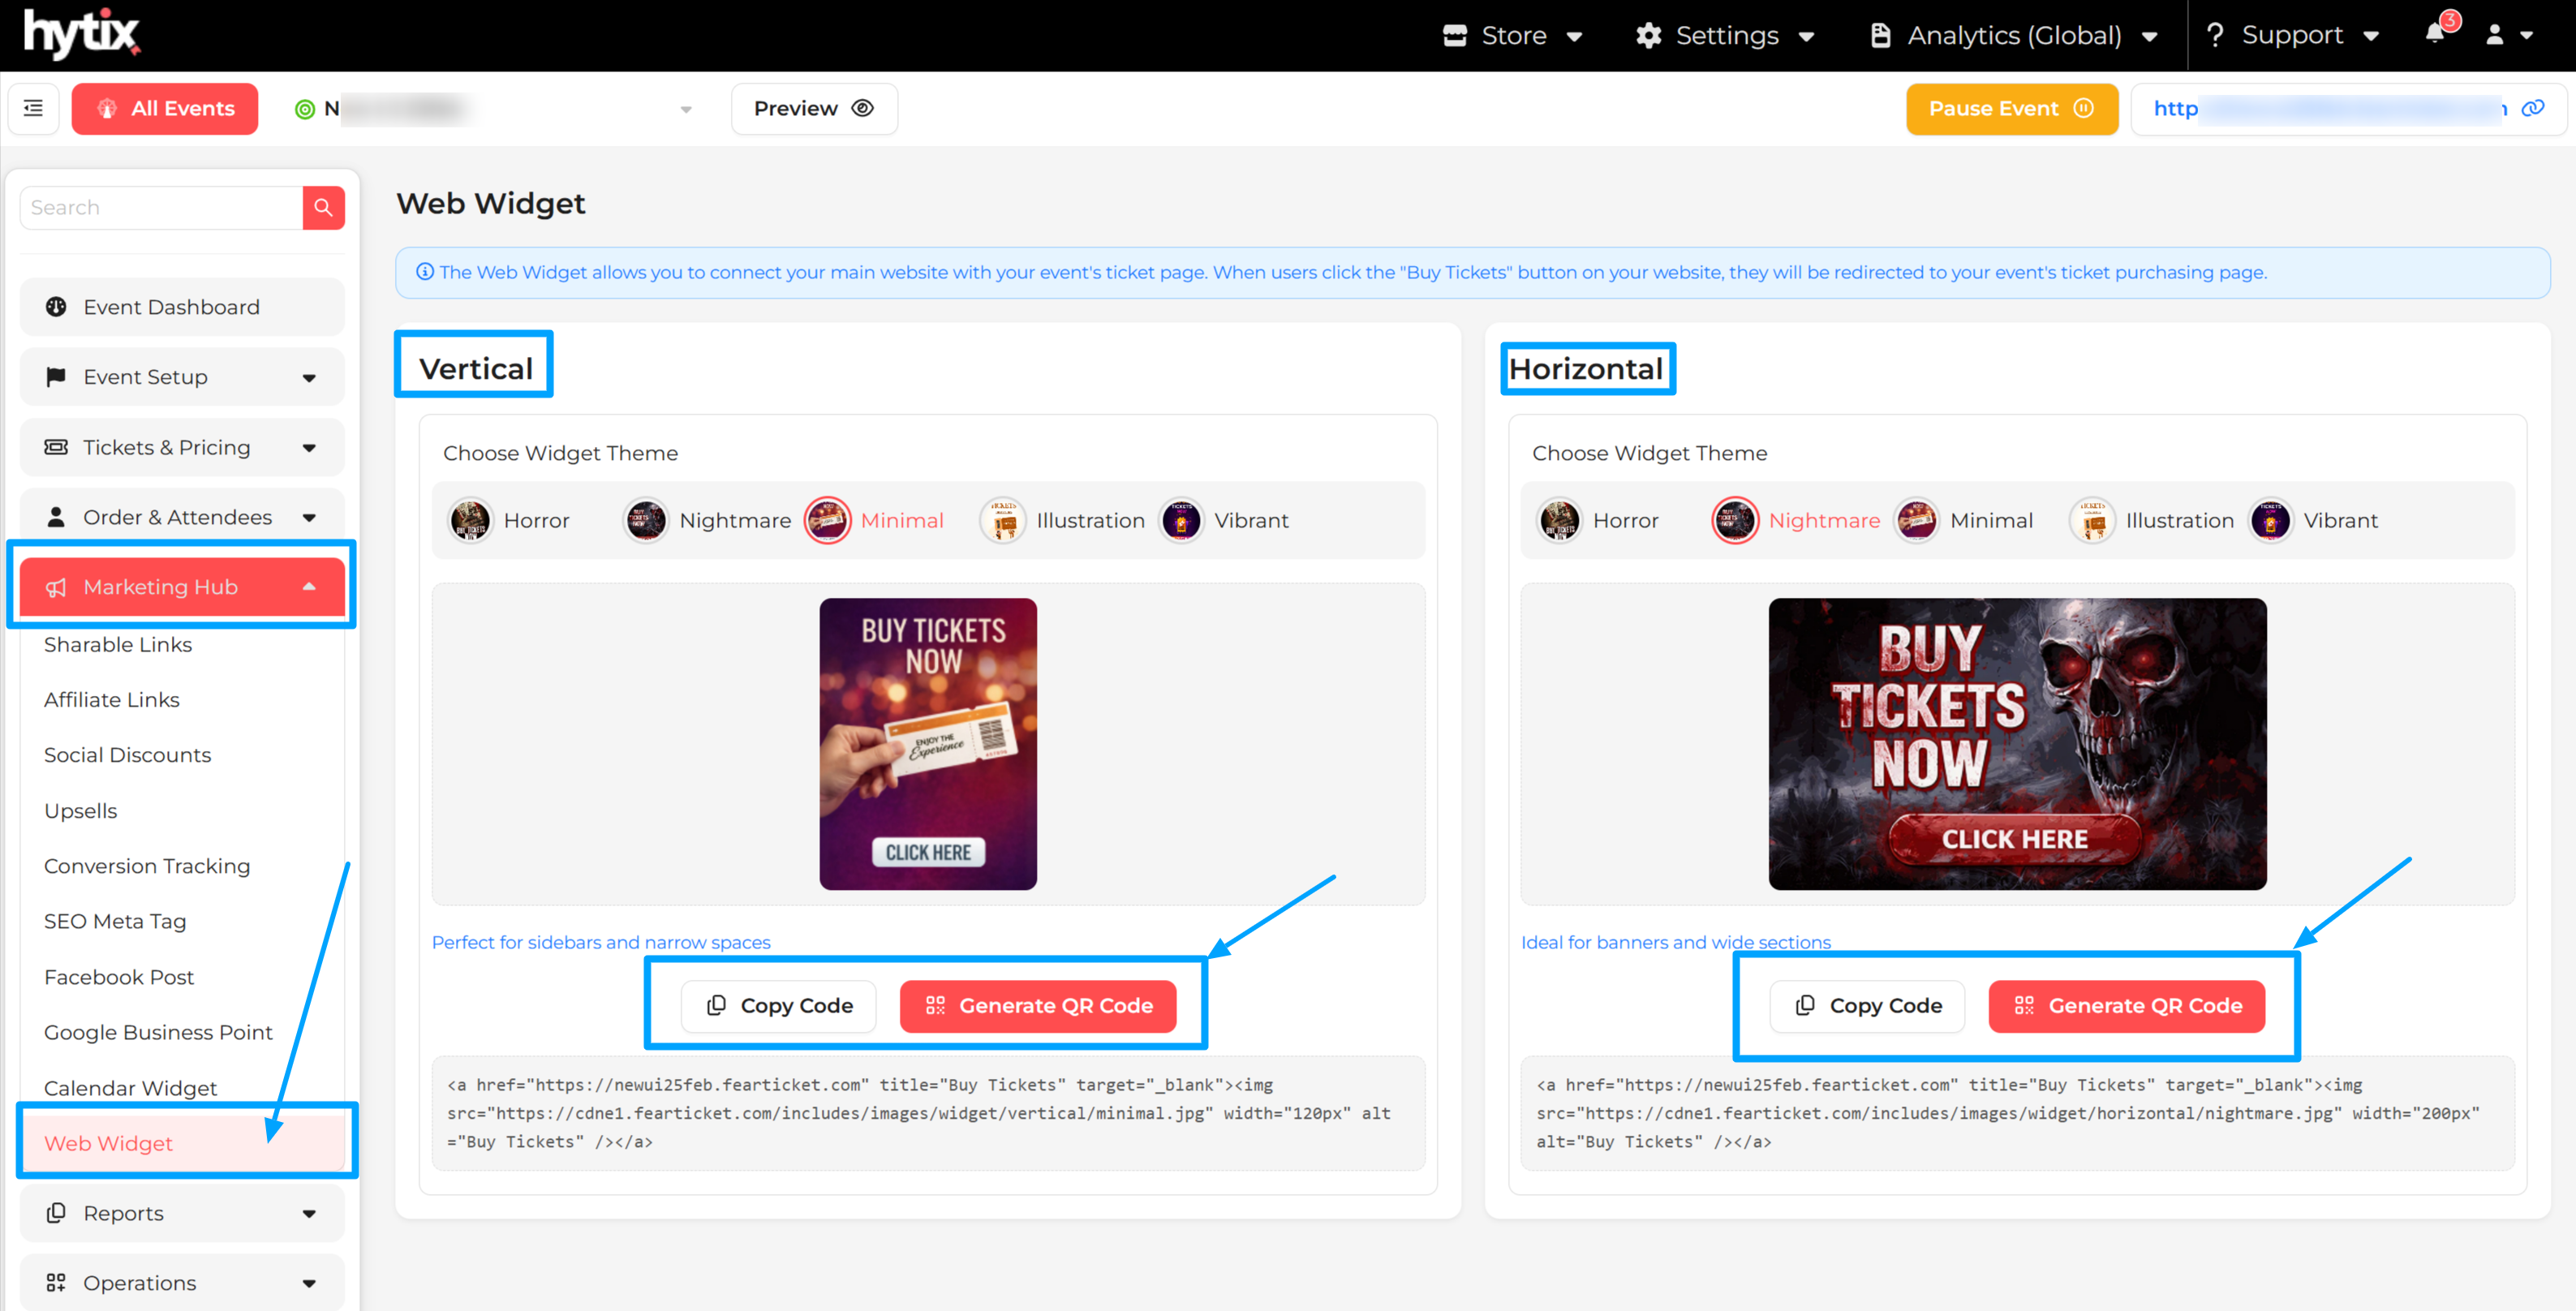The image size is (2576, 1311).
Task: Click into the sidebar Search field
Action: [x=160, y=208]
